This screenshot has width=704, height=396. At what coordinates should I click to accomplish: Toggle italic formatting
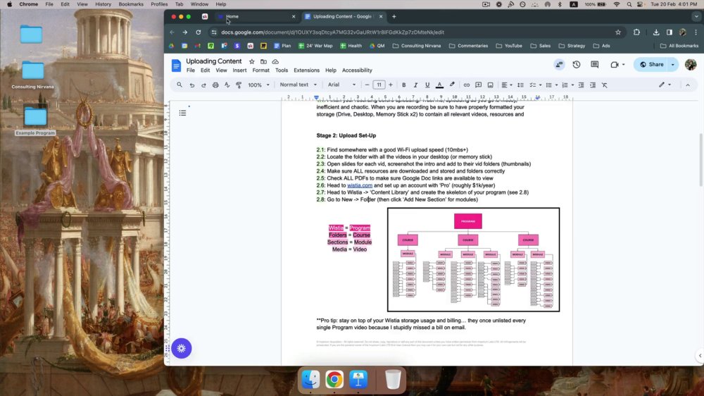point(415,85)
